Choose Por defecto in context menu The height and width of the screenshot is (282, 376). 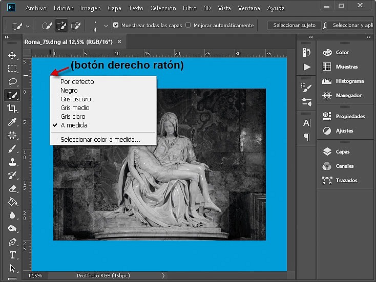[103, 82]
